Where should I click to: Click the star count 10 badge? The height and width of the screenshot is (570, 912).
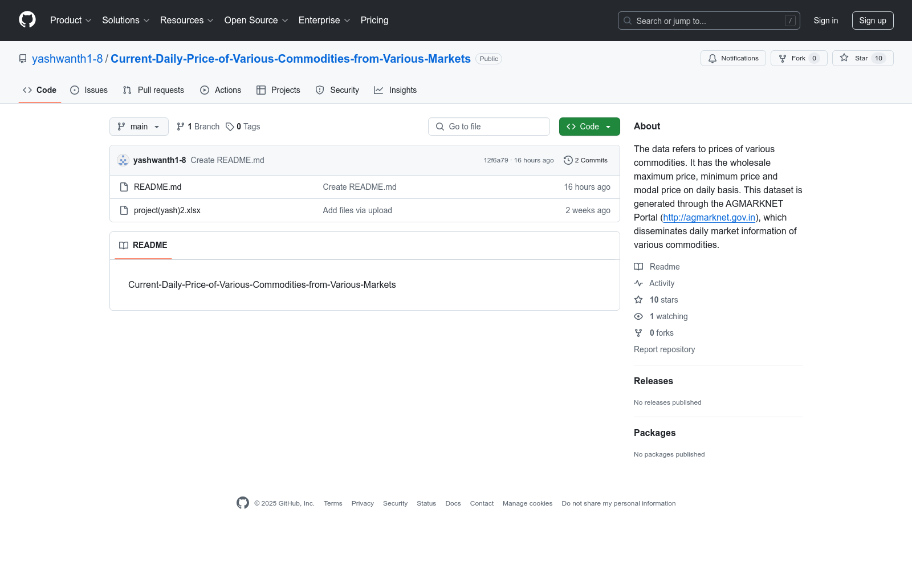click(878, 58)
